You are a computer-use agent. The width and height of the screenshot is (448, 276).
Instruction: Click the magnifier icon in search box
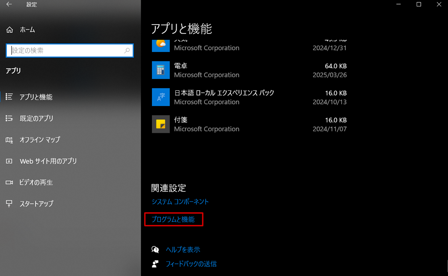point(127,50)
